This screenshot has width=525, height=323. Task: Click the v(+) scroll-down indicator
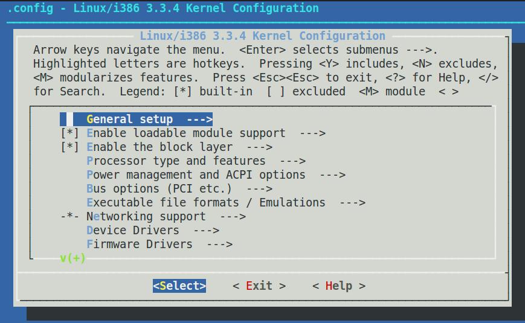[72, 258]
